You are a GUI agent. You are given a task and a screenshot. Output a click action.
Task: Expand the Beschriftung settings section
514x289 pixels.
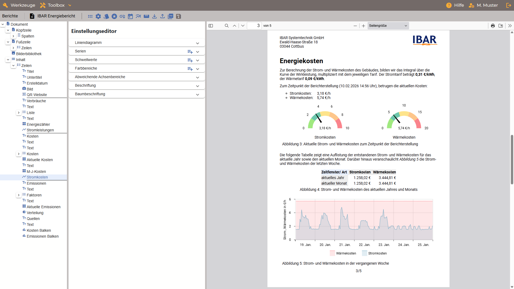click(197, 86)
